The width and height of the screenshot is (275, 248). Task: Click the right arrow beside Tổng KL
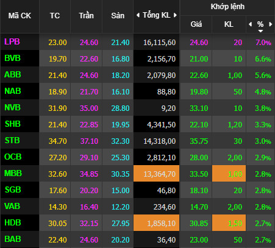coord(175,15)
